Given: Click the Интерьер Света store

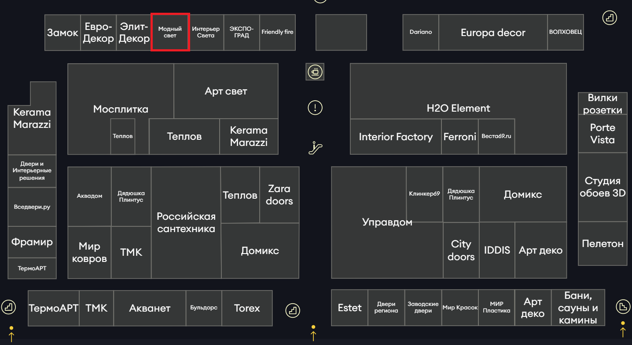Looking at the screenshot, I should [x=206, y=33].
